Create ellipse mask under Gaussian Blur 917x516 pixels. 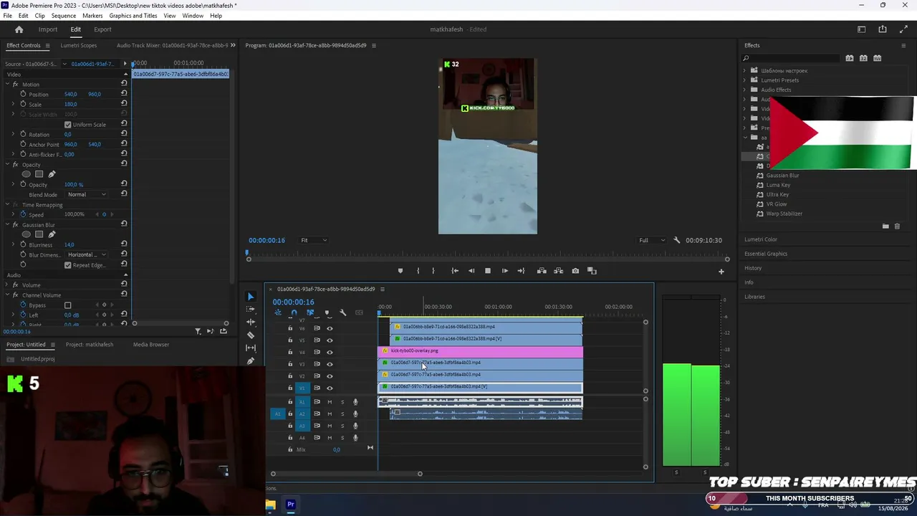coord(27,234)
